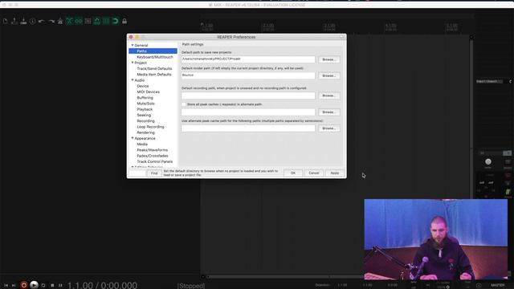The width and height of the screenshot is (514, 289).
Task: Enable Store all peak caches checkbox
Action: (184, 104)
